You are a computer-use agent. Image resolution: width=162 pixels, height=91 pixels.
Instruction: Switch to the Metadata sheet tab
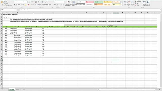pos(12,90)
